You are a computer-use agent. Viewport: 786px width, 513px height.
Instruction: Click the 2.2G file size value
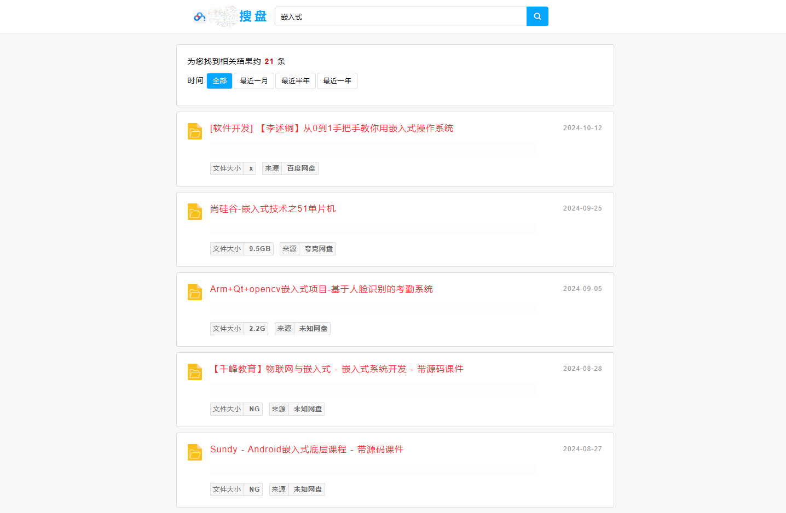tap(257, 329)
